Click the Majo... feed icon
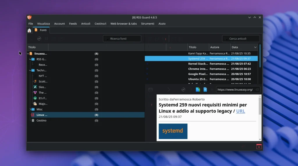The width and height of the screenshot is (298, 166). point(35,104)
